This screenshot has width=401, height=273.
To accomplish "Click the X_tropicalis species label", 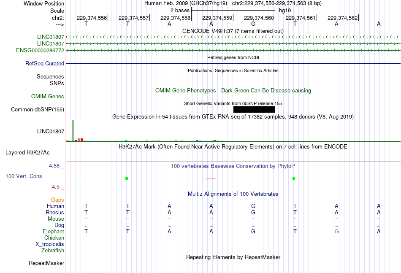I will coord(50,244).
